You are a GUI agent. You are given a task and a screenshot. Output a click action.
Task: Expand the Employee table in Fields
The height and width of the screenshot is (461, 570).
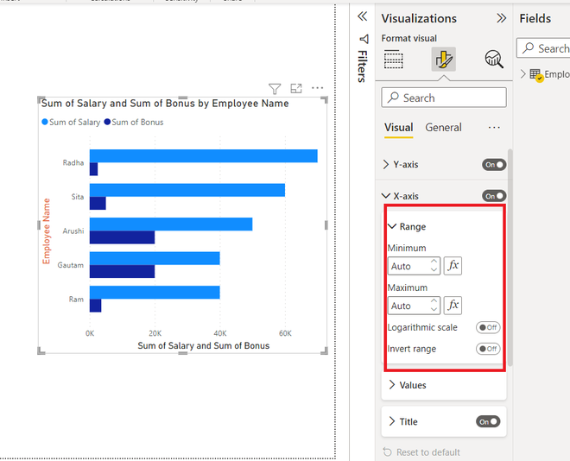point(523,74)
